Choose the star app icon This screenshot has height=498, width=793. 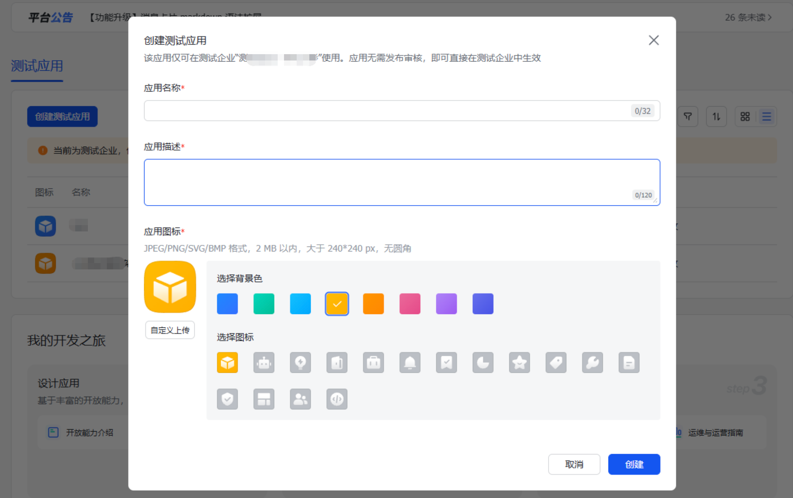pos(519,362)
